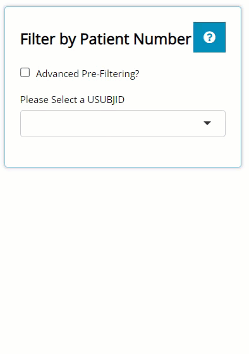The width and height of the screenshot is (249, 354).
Task: Click the white question mark help icon
Action: click(209, 37)
